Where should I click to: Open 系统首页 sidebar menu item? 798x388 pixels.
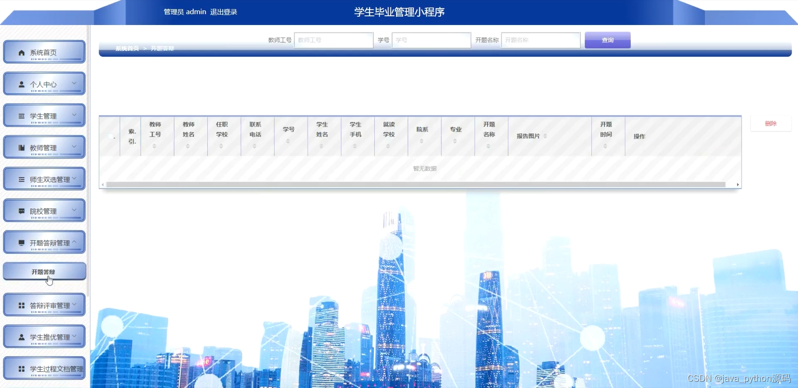[44, 52]
